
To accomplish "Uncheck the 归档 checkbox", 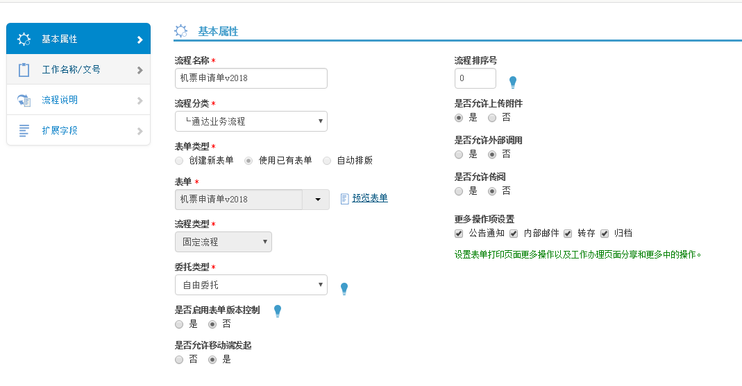I will (x=604, y=234).
